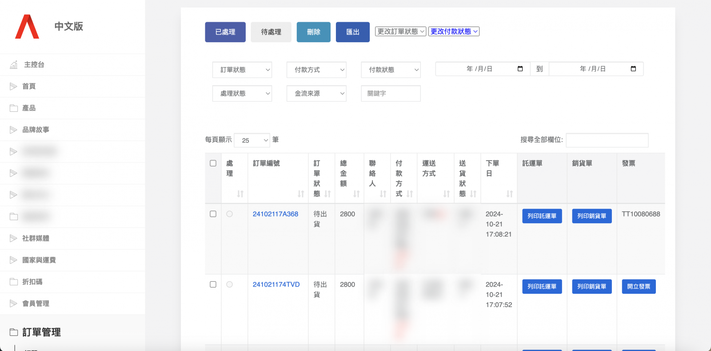Click 列印託運單 for order 24102117A368
Screen dimensions: 711x351
pos(542,216)
